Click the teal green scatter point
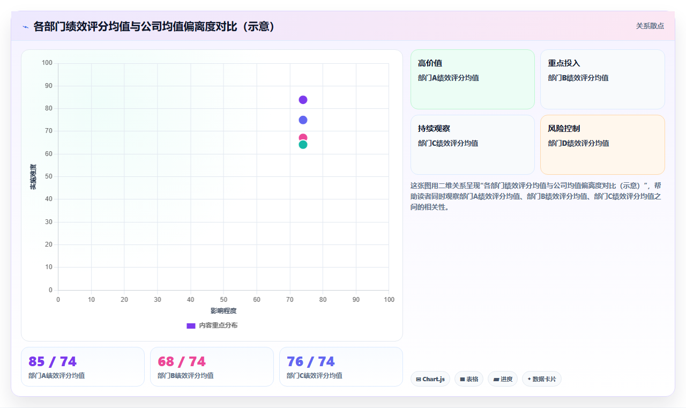 point(303,144)
